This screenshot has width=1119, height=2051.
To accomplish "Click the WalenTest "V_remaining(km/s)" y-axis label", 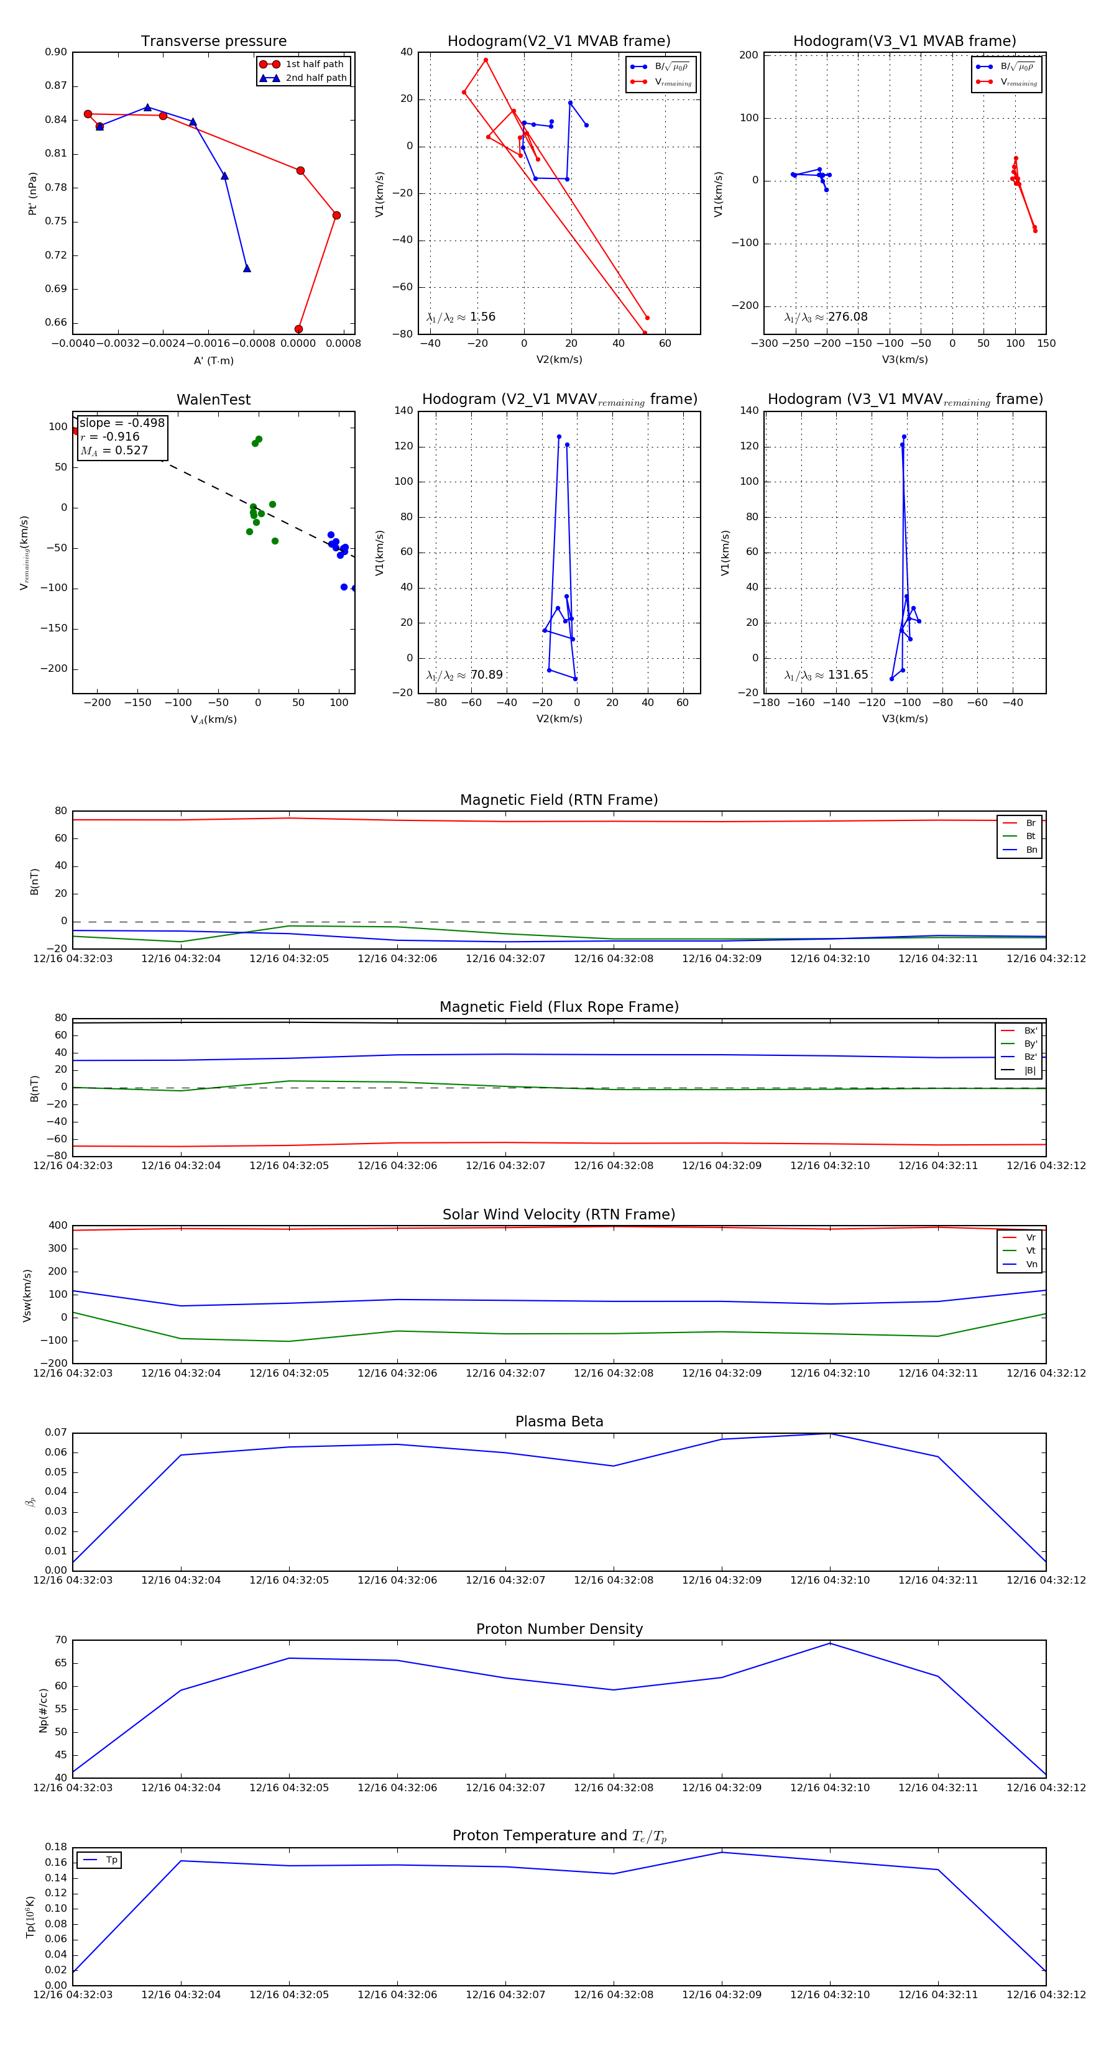I will point(25,553).
